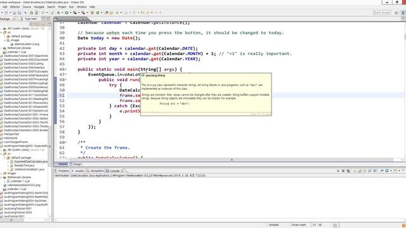Click Collapse All in Package Explorer toolbar
406x228 pixels.
click(x=31, y=24)
